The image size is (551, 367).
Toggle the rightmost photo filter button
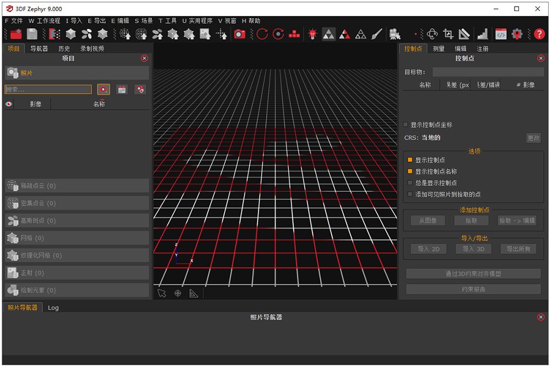[x=140, y=89]
